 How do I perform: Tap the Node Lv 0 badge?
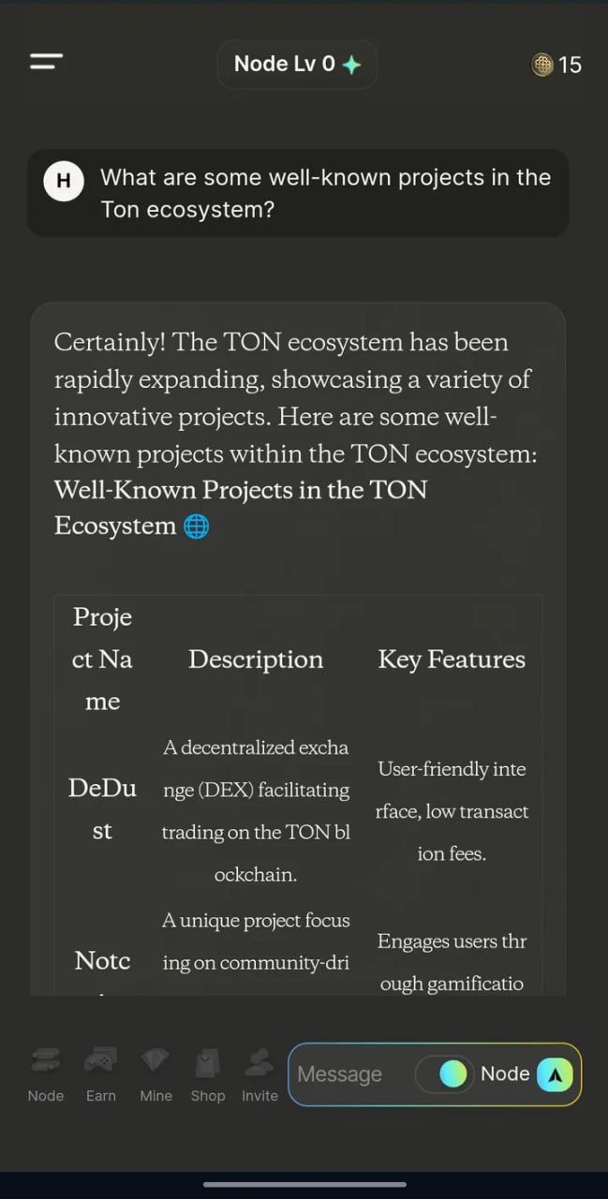point(297,64)
